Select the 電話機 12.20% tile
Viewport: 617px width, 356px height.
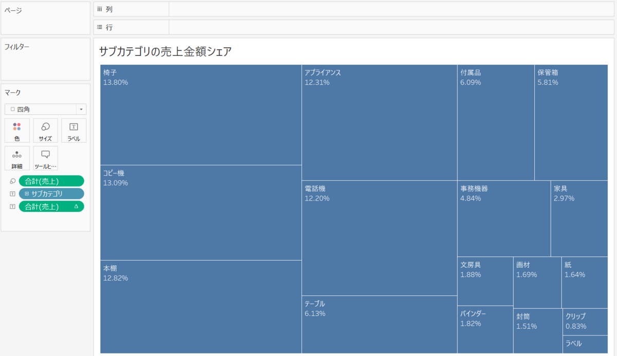tap(379, 238)
